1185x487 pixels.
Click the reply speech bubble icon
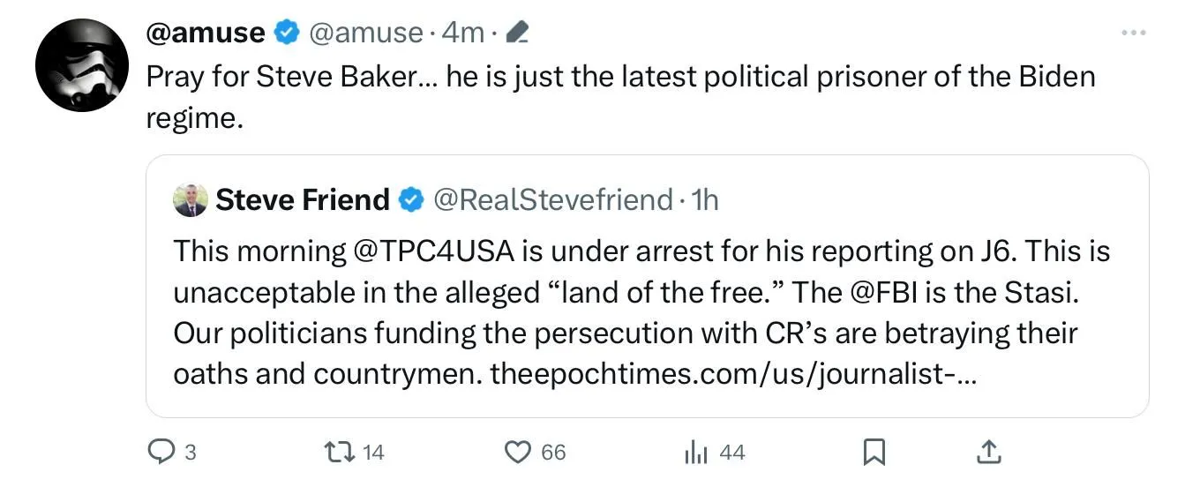click(x=161, y=453)
